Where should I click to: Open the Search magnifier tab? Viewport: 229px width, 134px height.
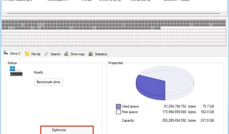point(52,54)
